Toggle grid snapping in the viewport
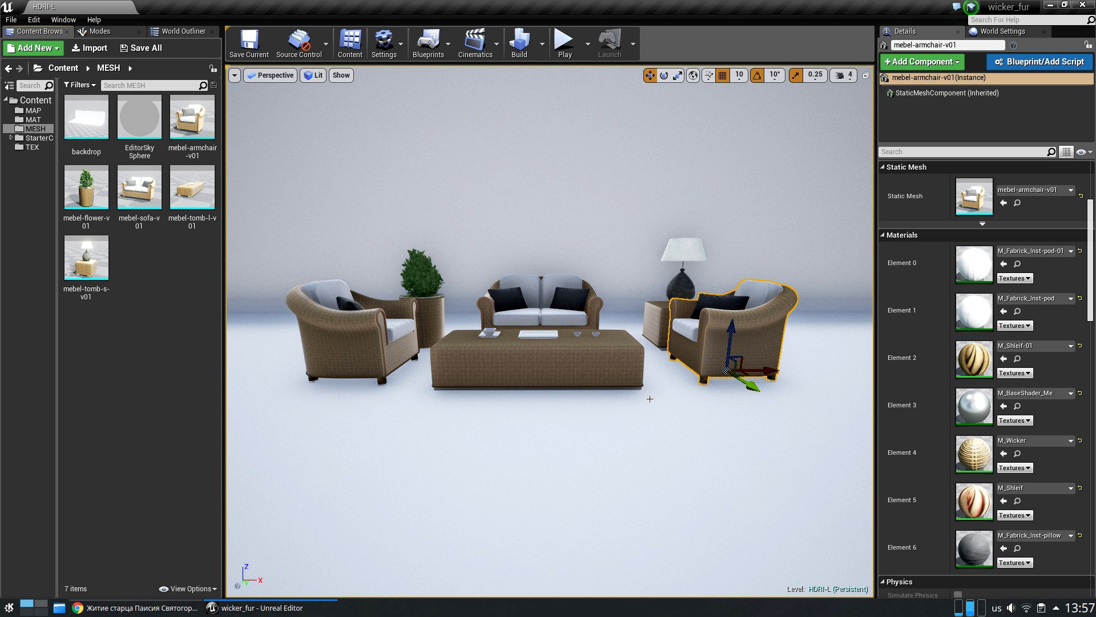The image size is (1096, 617). pos(723,75)
